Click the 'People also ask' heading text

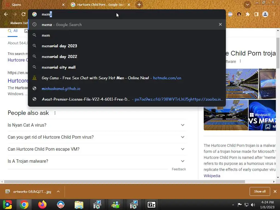point(28,113)
